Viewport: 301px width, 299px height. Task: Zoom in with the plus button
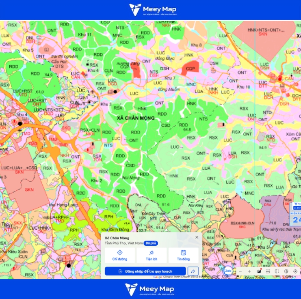[249, 271]
